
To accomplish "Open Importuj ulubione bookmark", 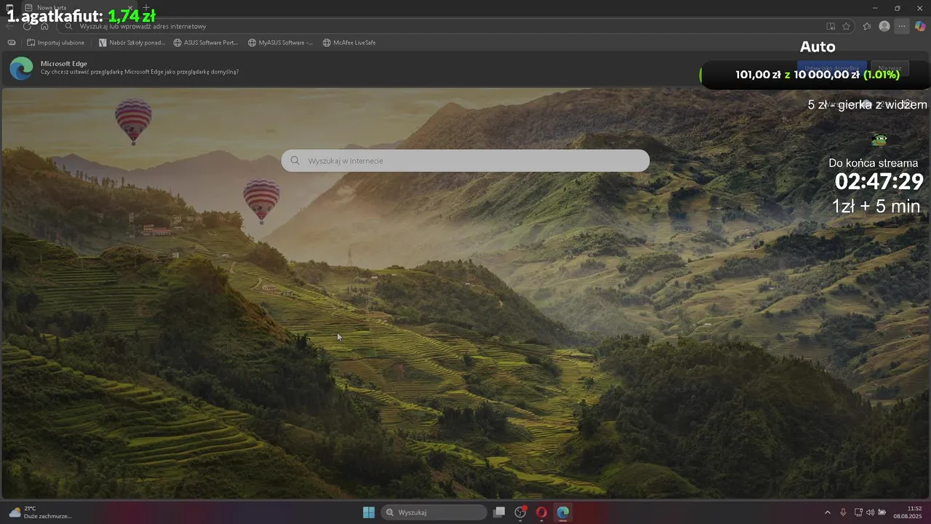I will point(55,42).
